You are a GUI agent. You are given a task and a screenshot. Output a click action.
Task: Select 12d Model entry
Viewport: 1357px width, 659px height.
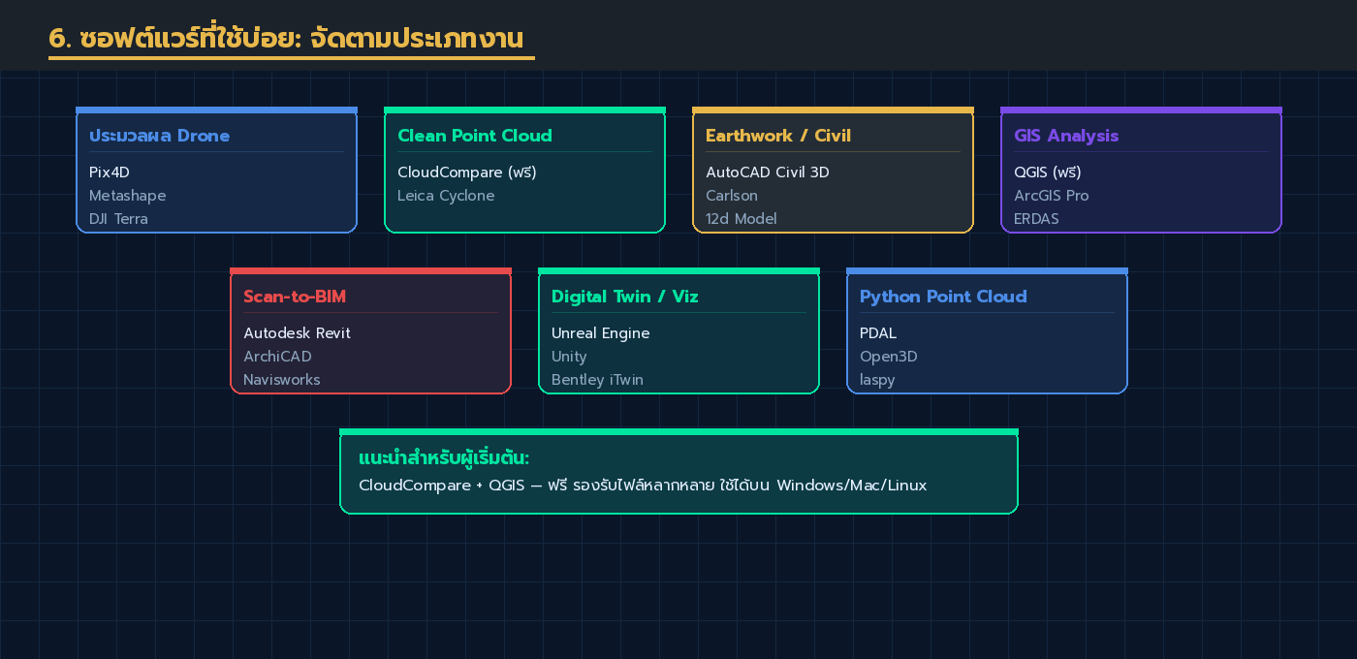(x=742, y=219)
